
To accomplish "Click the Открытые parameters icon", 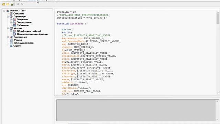I will pos(14,20).
